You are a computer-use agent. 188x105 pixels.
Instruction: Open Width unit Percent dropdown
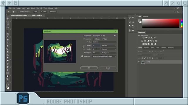coord(109,45)
